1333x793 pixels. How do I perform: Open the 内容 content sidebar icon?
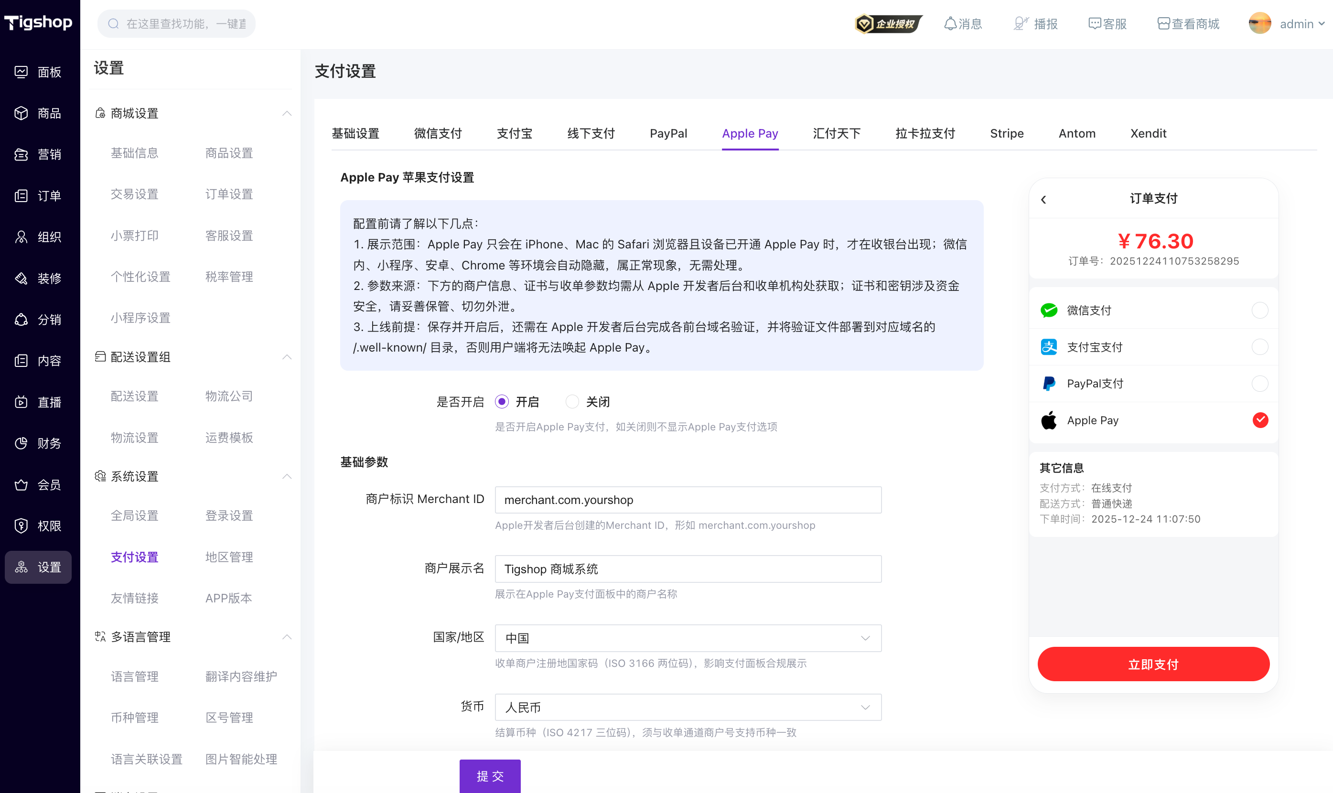21,361
